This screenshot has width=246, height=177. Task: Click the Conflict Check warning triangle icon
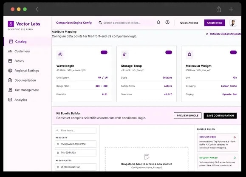[x=235, y=137]
